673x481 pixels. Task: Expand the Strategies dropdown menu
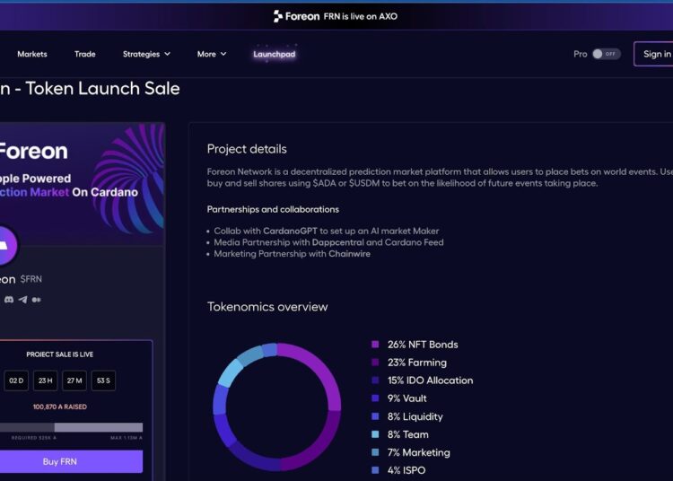coord(146,54)
